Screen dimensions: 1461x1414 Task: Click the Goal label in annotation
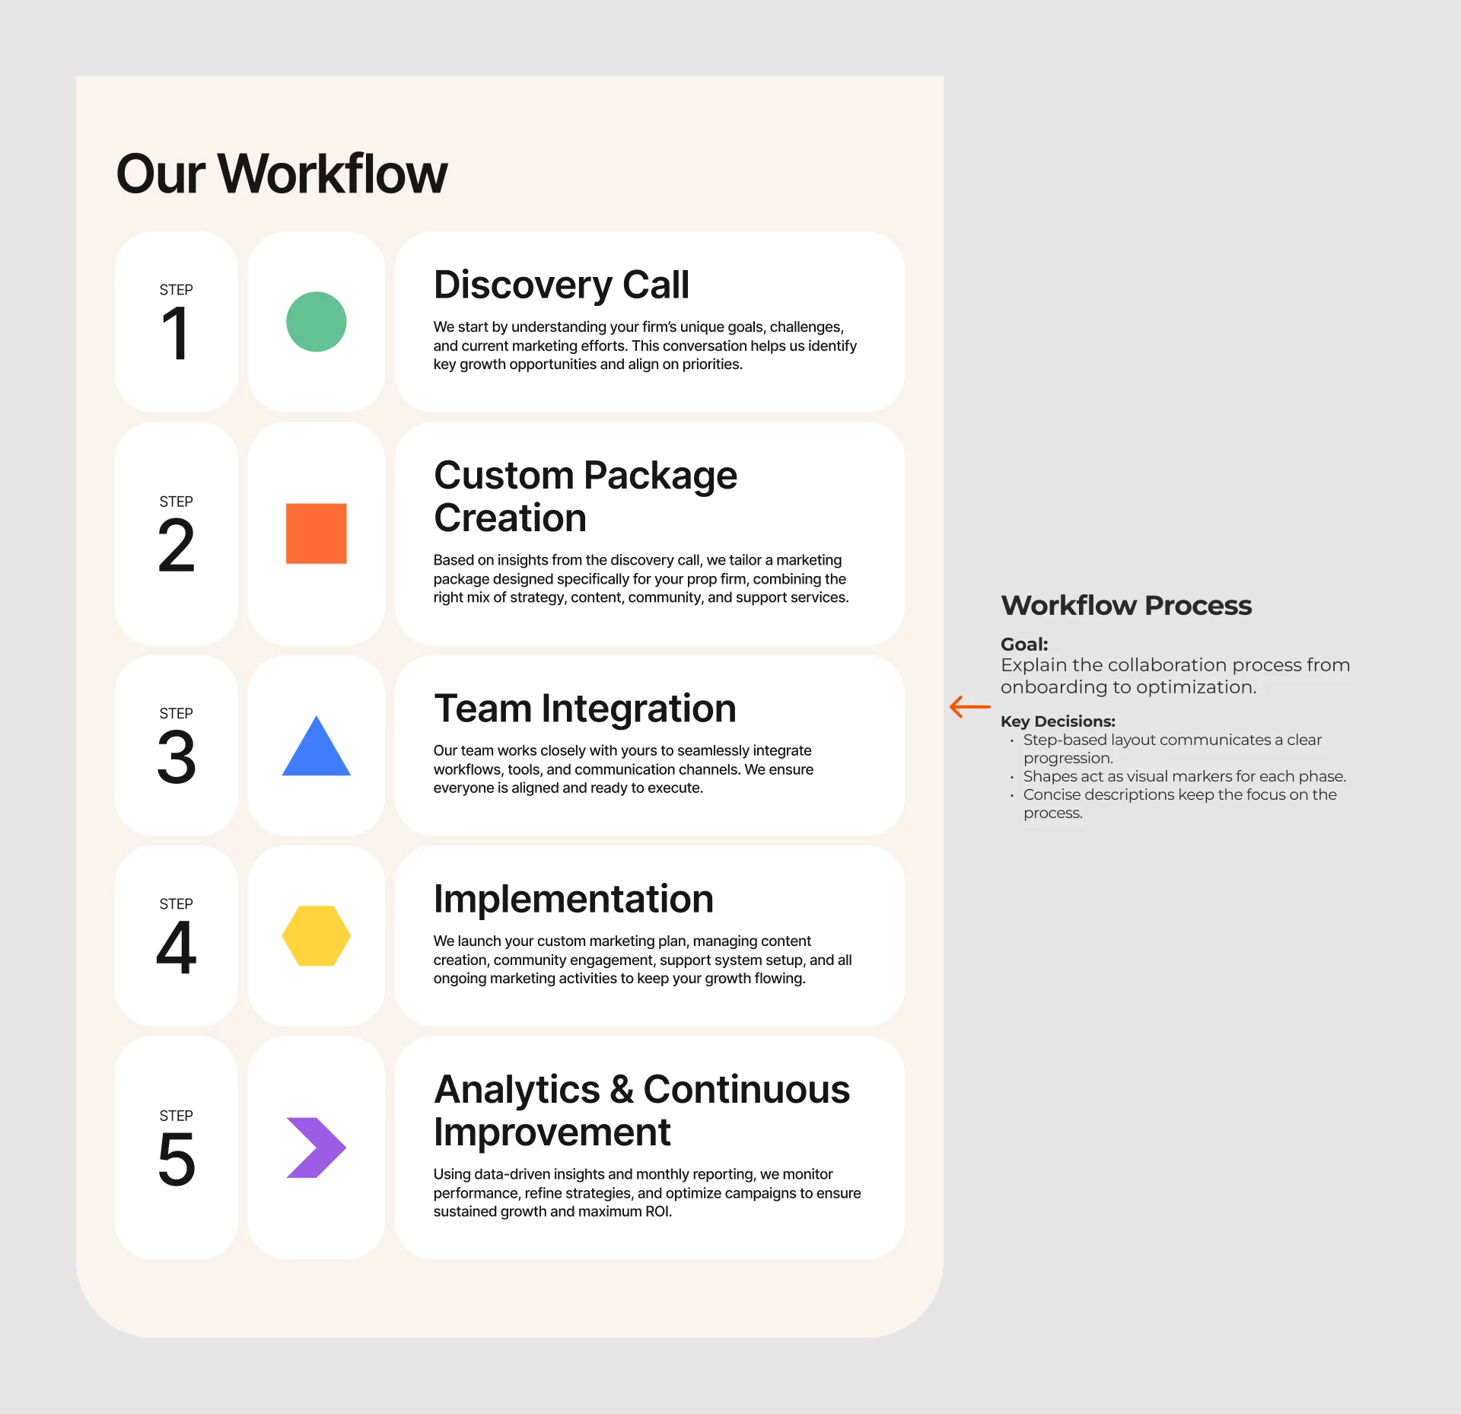pyautogui.click(x=1023, y=645)
